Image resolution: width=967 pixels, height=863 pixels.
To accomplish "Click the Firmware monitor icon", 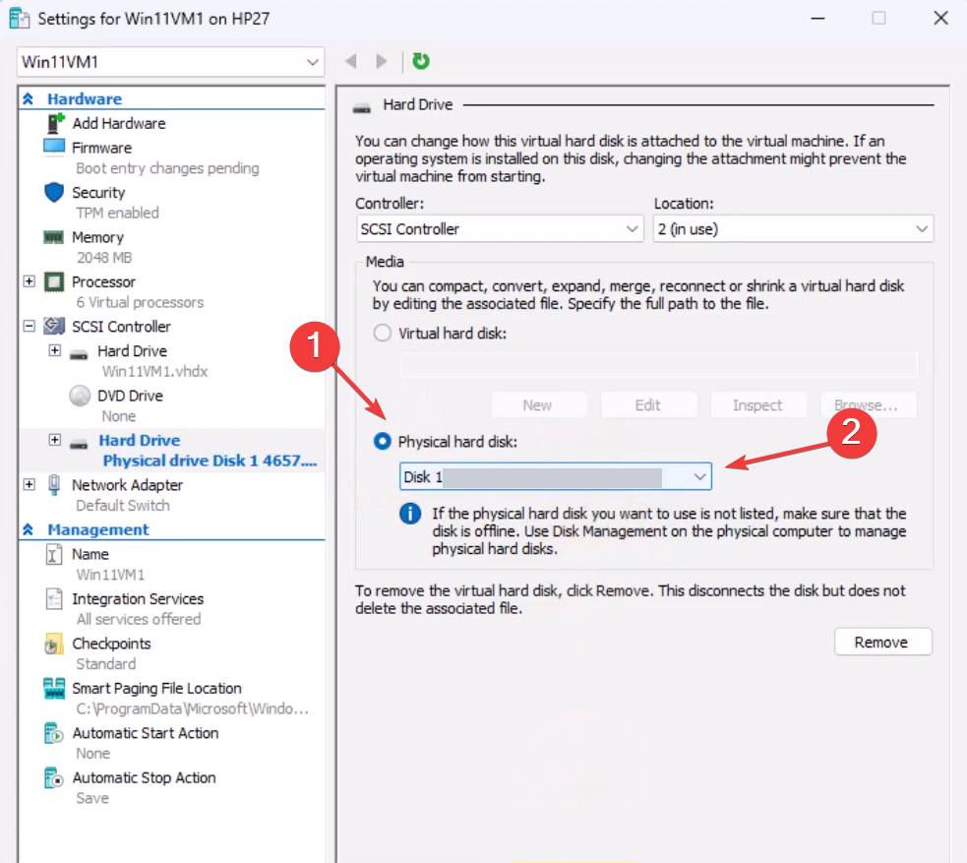I will click(54, 148).
